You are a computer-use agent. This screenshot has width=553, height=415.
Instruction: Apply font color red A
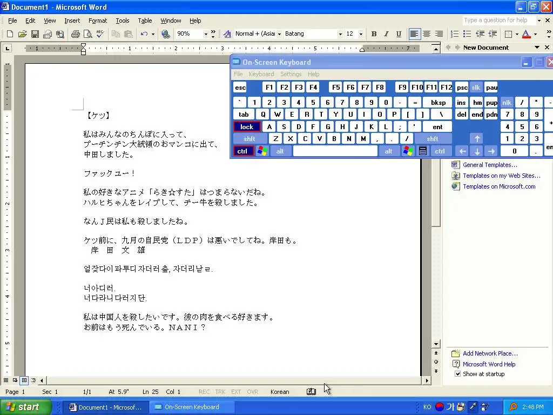click(x=526, y=34)
